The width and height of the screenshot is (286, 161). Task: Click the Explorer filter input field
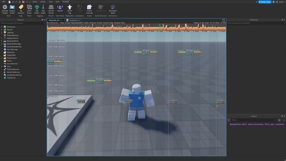click(x=23, y=23)
